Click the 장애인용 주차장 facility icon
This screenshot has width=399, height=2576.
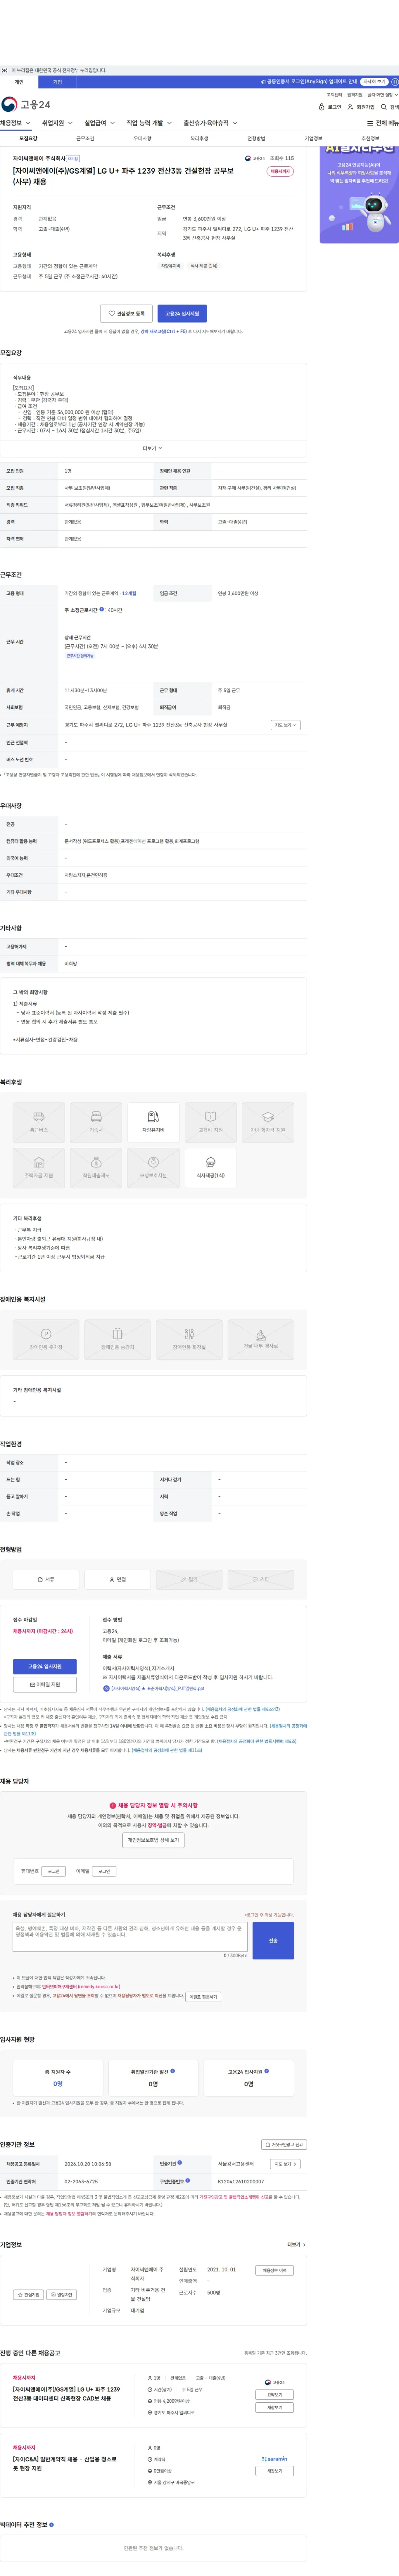point(46,1339)
